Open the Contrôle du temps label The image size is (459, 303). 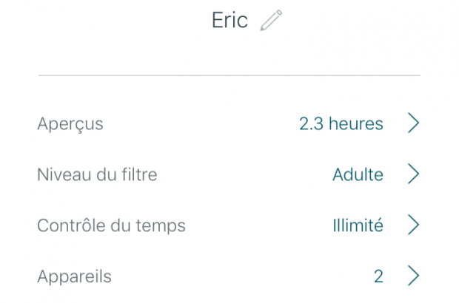(x=111, y=226)
